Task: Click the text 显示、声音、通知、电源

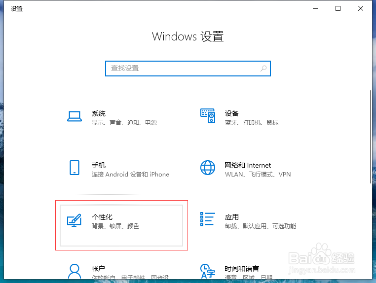Action: (124, 122)
